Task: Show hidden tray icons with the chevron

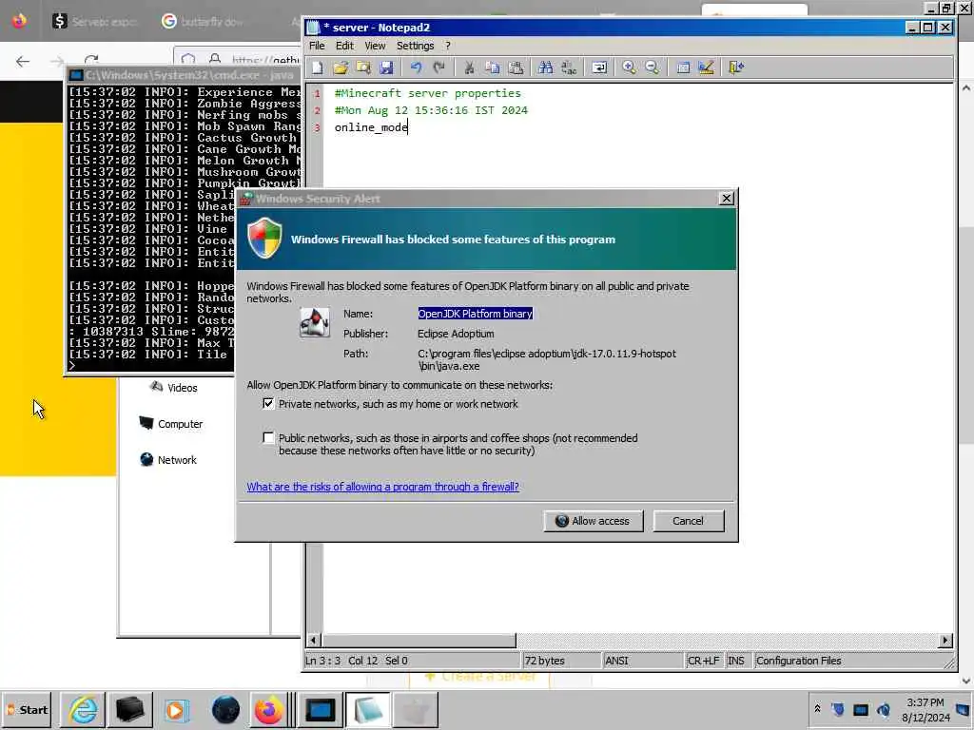Action: pos(817,709)
